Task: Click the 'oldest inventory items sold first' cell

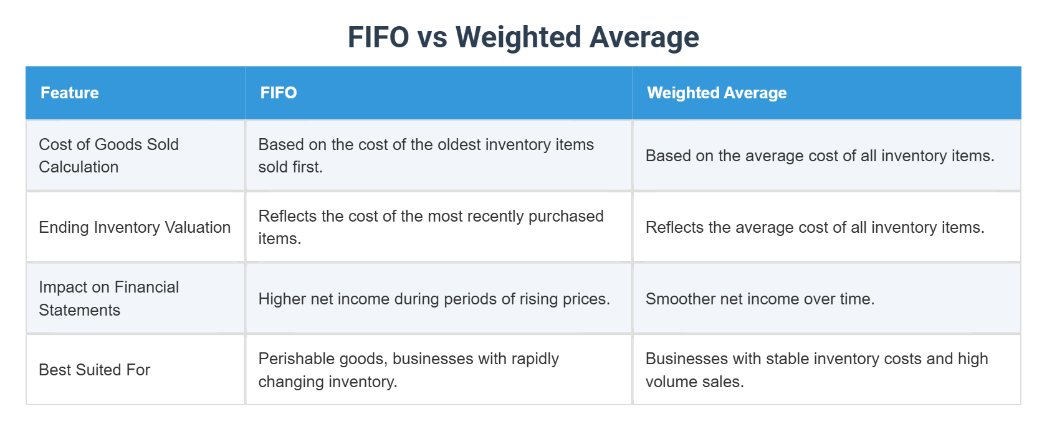Action: point(426,156)
